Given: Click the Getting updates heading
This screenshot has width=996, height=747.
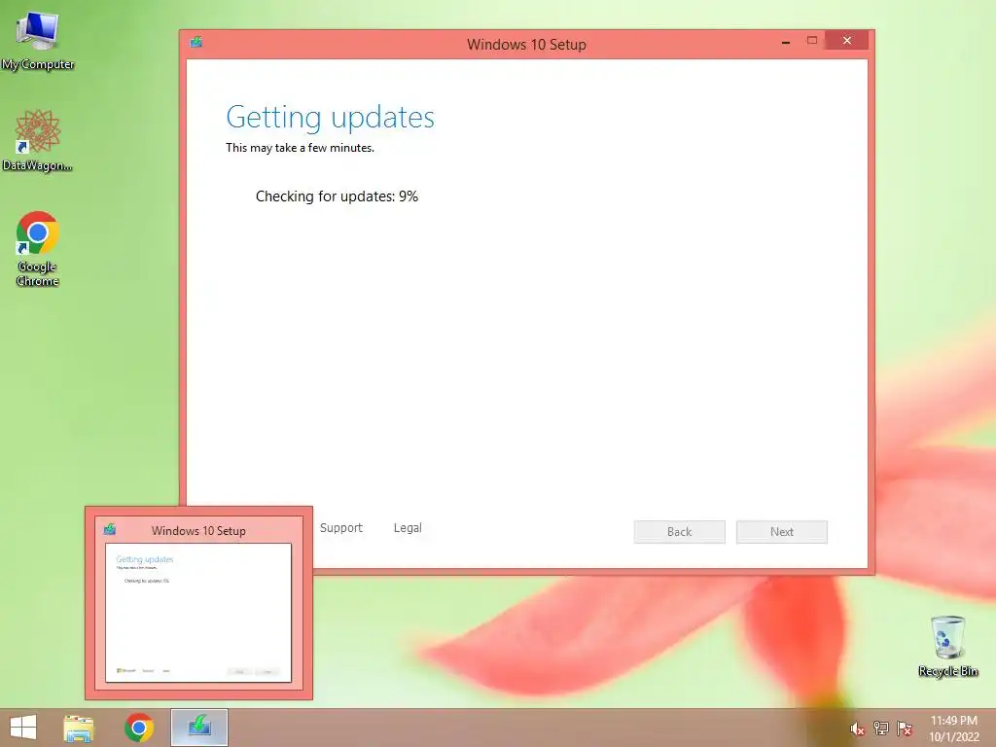Looking at the screenshot, I should (331, 118).
